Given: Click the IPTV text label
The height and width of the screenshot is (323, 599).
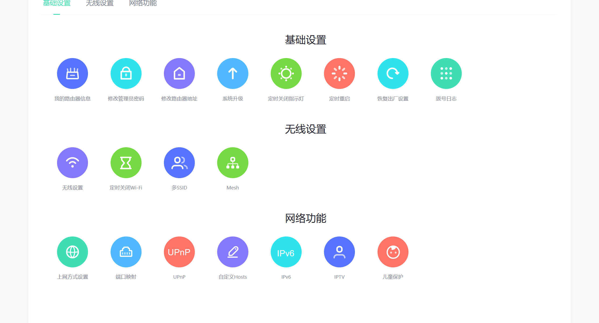Looking at the screenshot, I should click(339, 277).
